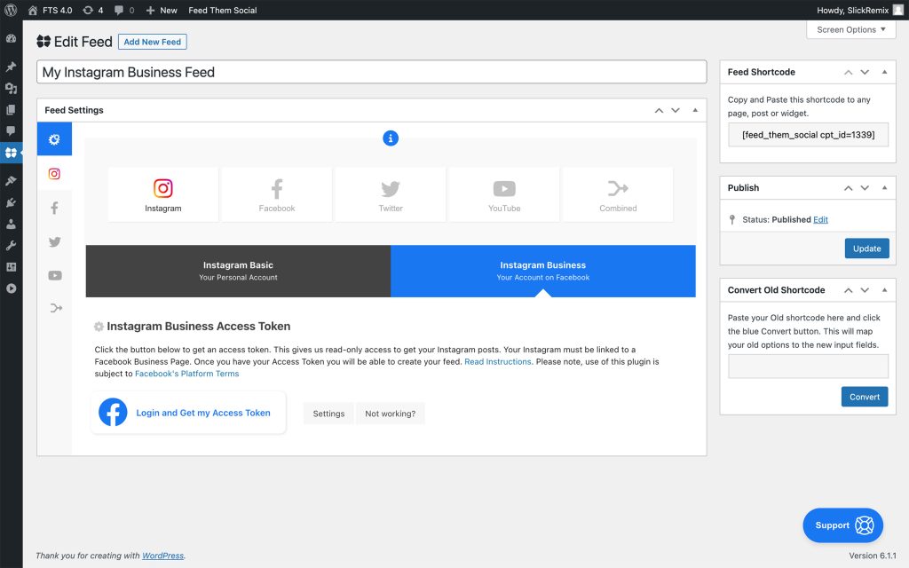Screen dimensions: 909x568
Task: Open the Support chat button
Action: [843, 525]
